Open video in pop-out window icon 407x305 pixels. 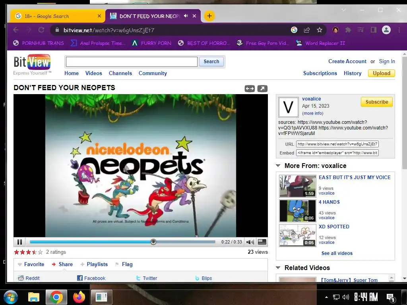click(262, 89)
